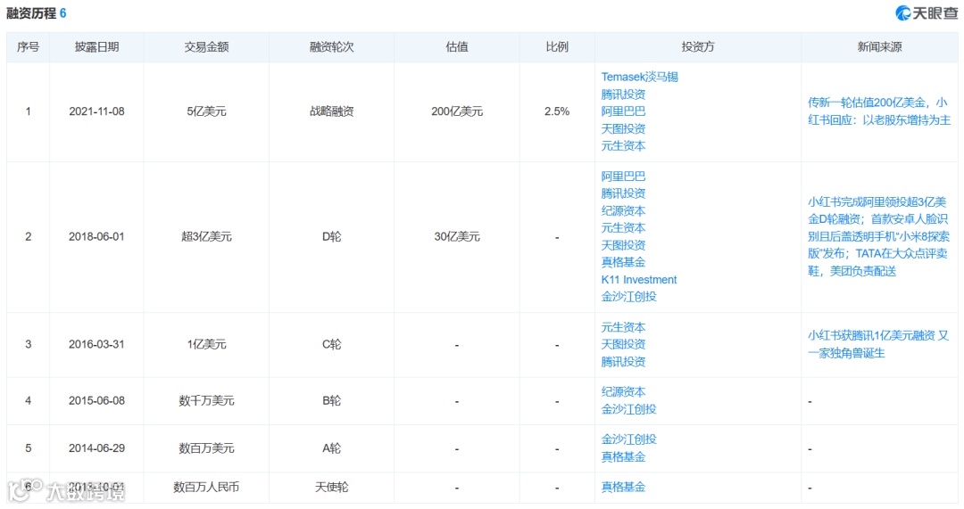
Task: Open 元生资本 link in D轮 row
Action: (623, 228)
